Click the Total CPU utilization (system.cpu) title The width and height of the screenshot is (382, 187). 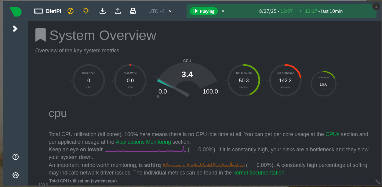[x=83, y=181]
